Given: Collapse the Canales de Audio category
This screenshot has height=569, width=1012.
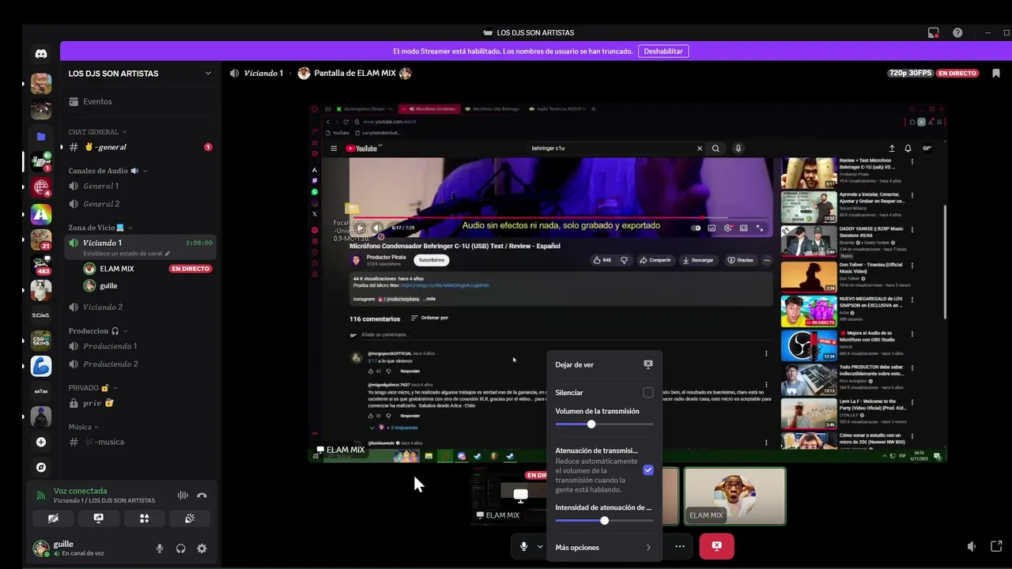Looking at the screenshot, I should (108, 171).
